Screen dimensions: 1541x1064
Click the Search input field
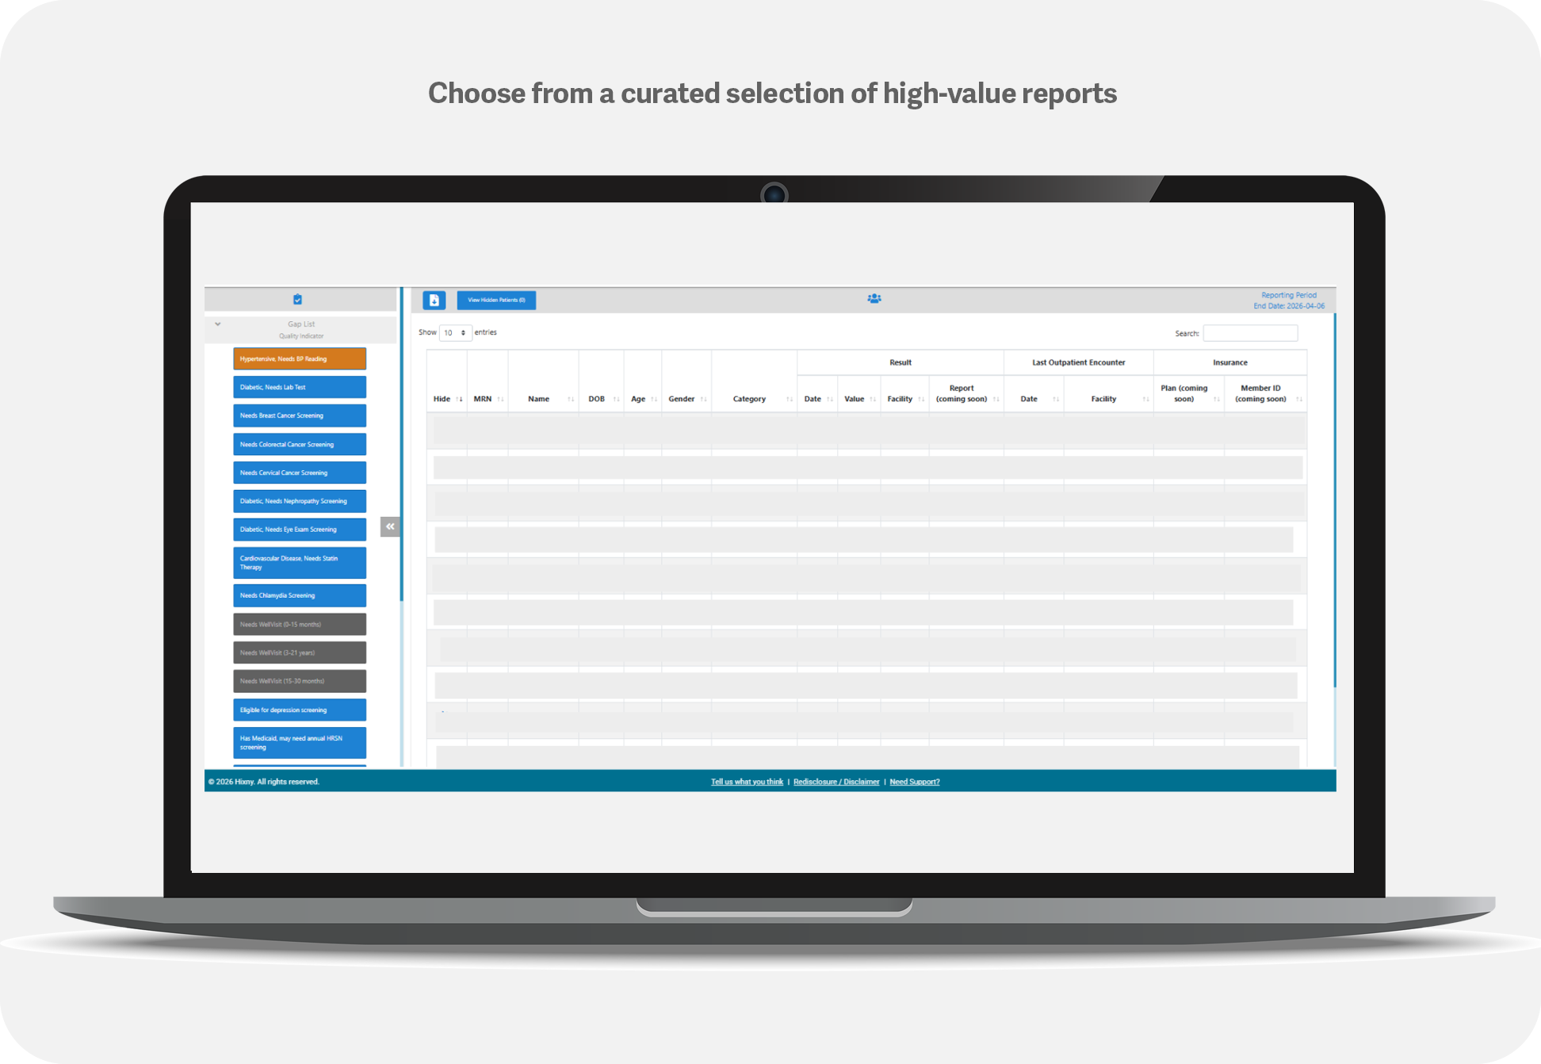[1250, 333]
